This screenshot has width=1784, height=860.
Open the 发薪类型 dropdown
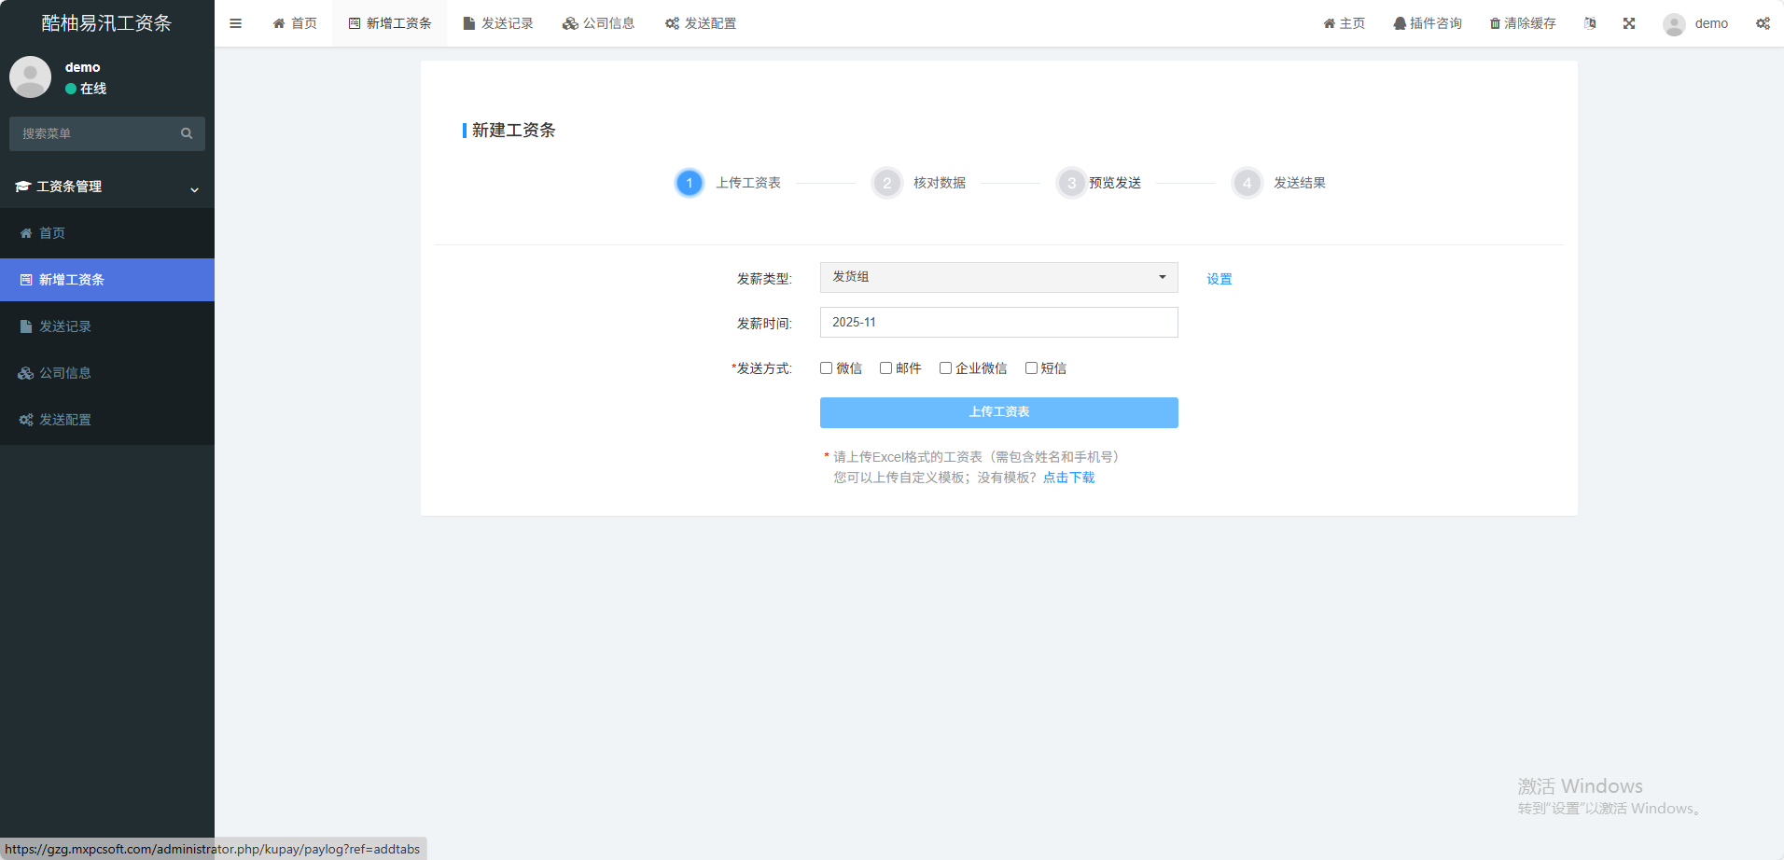click(998, 277)
